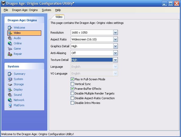This screenshot has height=137, width=181.
Task: Open the Platform link in System panel
Action: [x=19, y=105]
